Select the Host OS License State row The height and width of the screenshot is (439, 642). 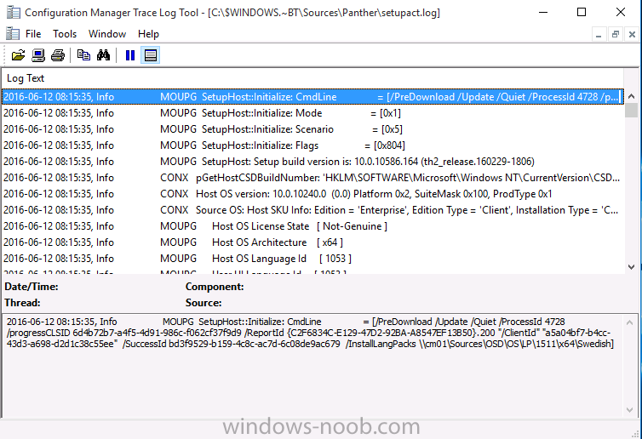(312, 226)
